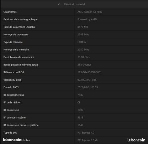Screen dimensions: 148x144
Task: Select the 18.00 Gbps value
Action: click(x=84, y=57)
